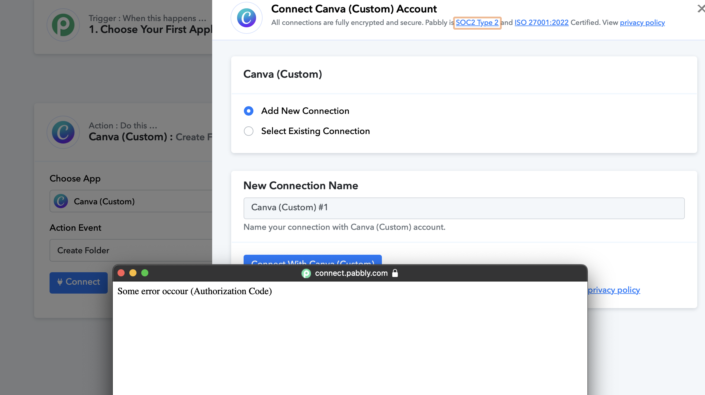Click the Canva icon in the Choose App field
This screenshot has width=705, height=395.
61,201
